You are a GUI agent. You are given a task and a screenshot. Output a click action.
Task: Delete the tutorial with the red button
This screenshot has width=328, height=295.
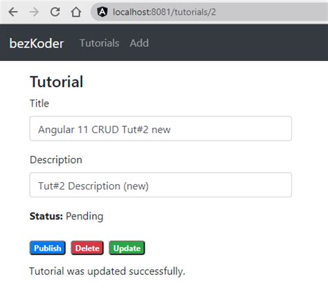tap(87, 248)
